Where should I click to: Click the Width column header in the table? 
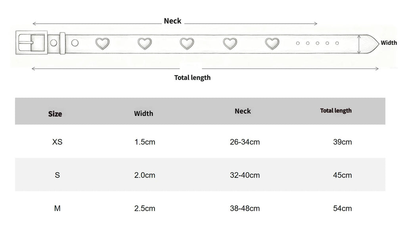pyautogui.click(x=144, y=113)
